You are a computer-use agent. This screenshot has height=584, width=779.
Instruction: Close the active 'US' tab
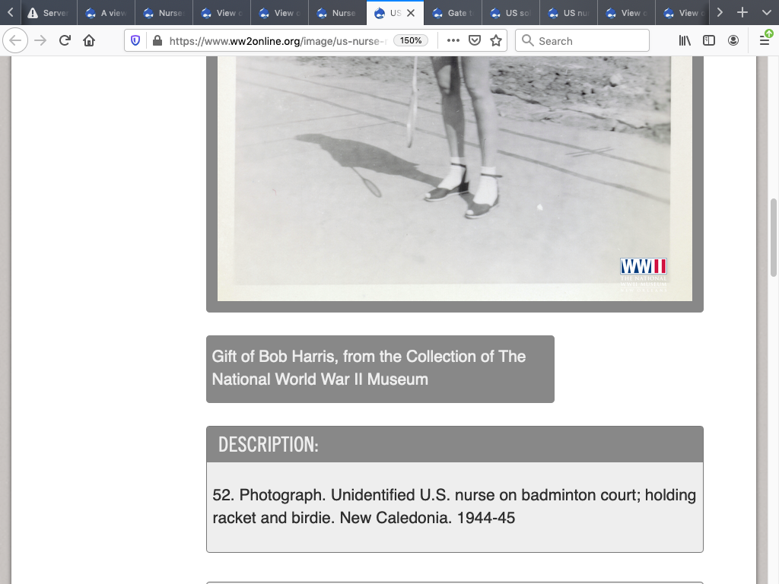(x=411, y=13)
